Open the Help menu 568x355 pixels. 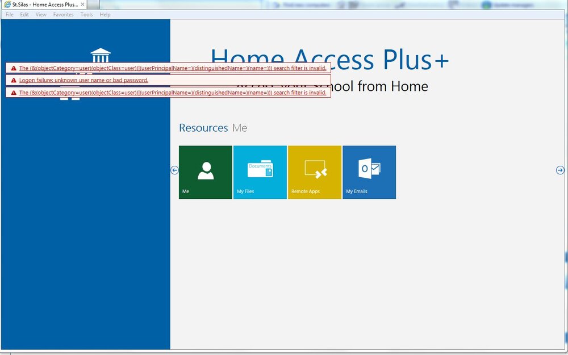[105, 15]
